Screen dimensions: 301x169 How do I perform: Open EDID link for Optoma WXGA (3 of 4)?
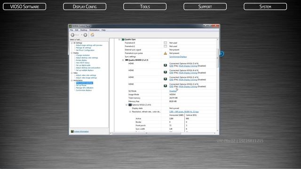pyautogui.click(x=171, y=66)
